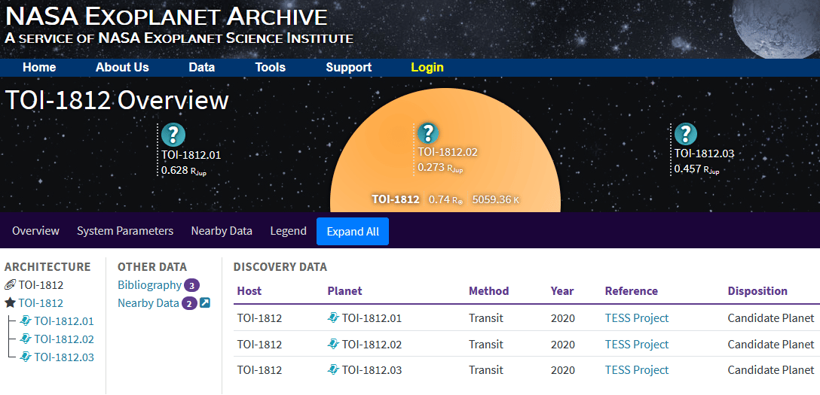Click the Year column header
Image resolution: width=820 pixels, height=395 pixels.
point(562,290)
